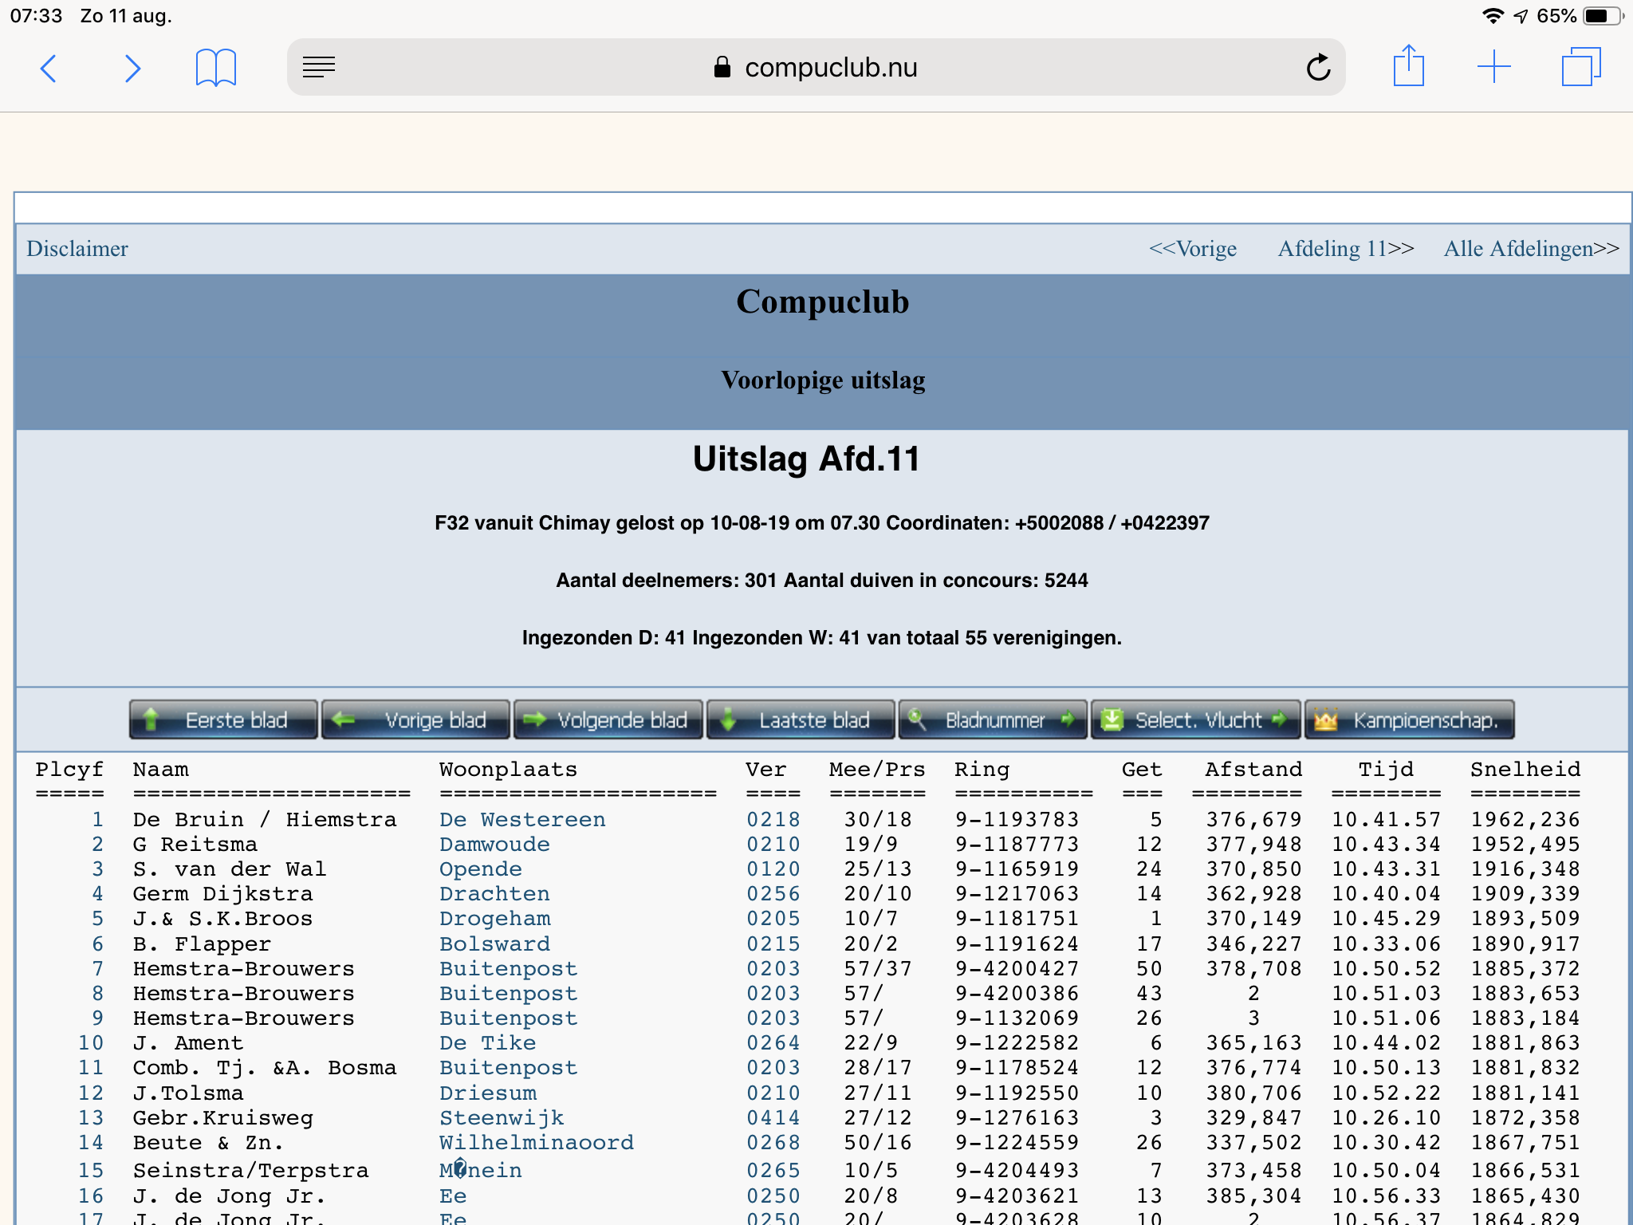Screen dimensions: 1633x1225
Task: Open vereniging 0256 link
Action: click(773, 894)
